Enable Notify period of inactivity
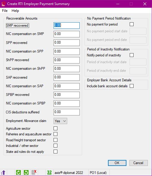This screenshot has width=152, height=176. coord(132,55)
